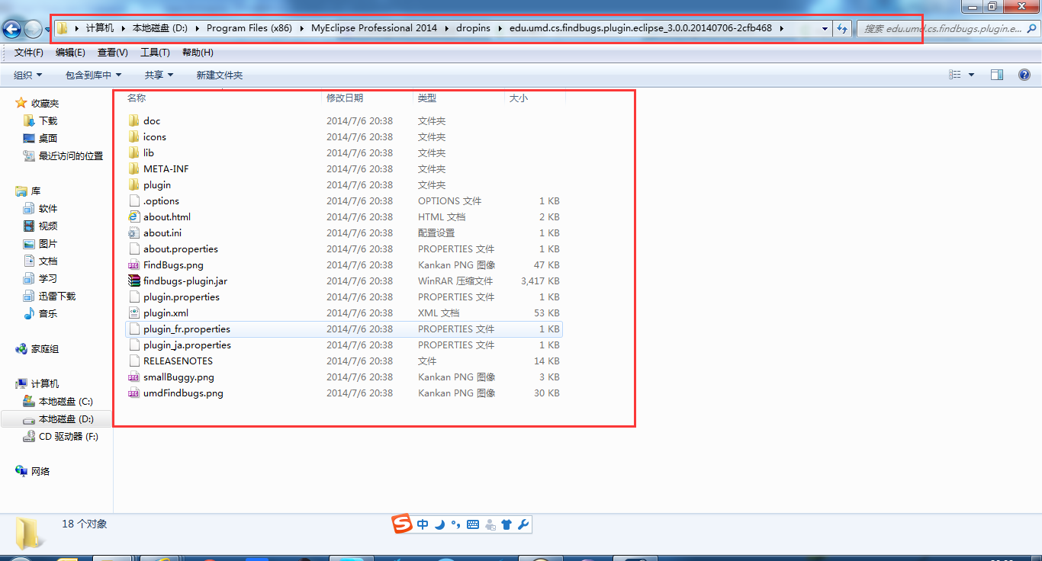Open the Sogou soft keyboard icon

click(x=473, y=524)
